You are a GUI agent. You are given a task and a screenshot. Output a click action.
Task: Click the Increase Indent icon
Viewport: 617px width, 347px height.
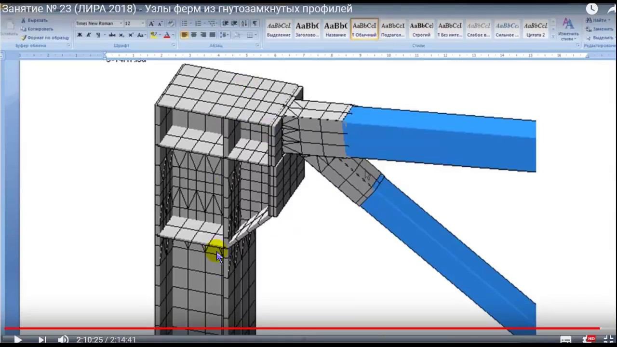pos(234,23)
